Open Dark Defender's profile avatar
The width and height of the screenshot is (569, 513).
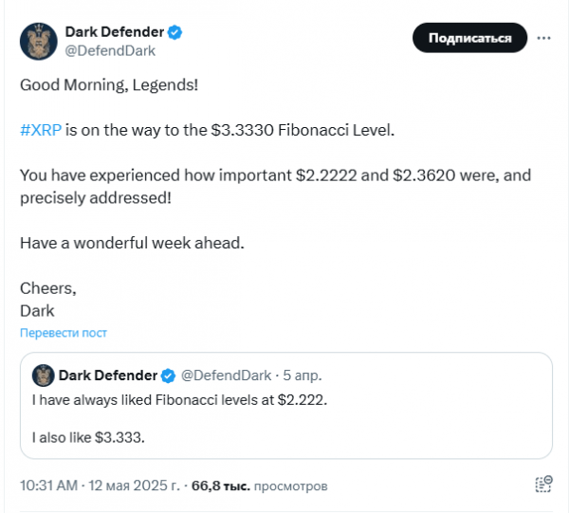tap(39, 42)
